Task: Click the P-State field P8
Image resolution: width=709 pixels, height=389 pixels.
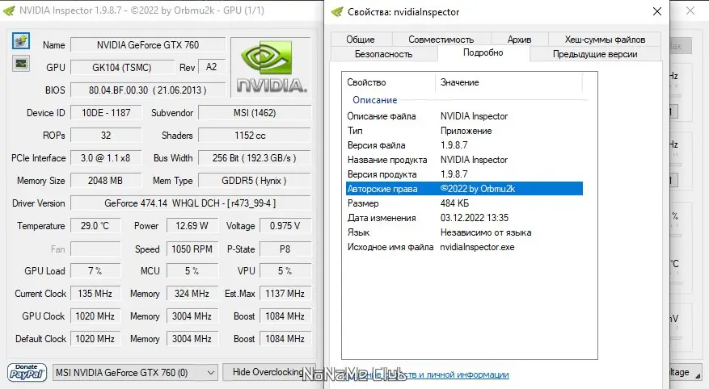Action: point(285,249)
